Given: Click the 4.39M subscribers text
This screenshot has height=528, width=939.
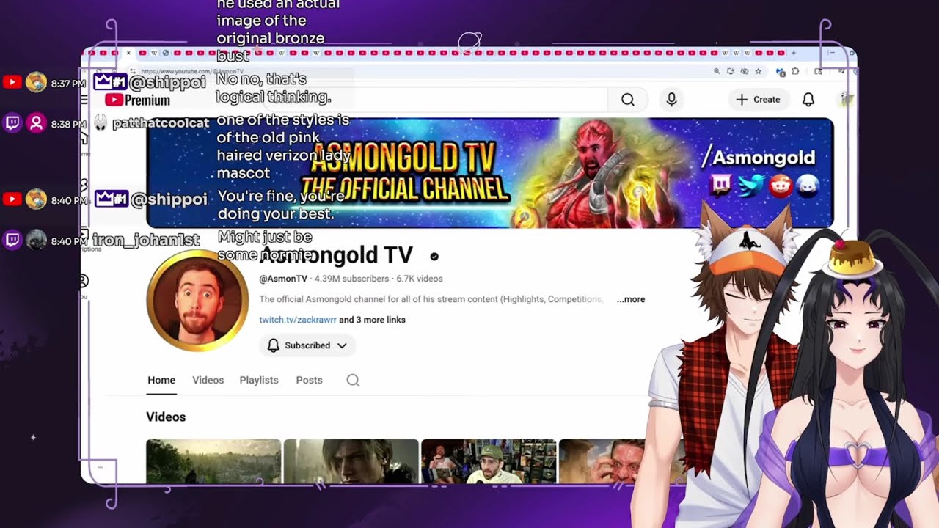Looking at the screenshot, I should (x=351, y=279).
